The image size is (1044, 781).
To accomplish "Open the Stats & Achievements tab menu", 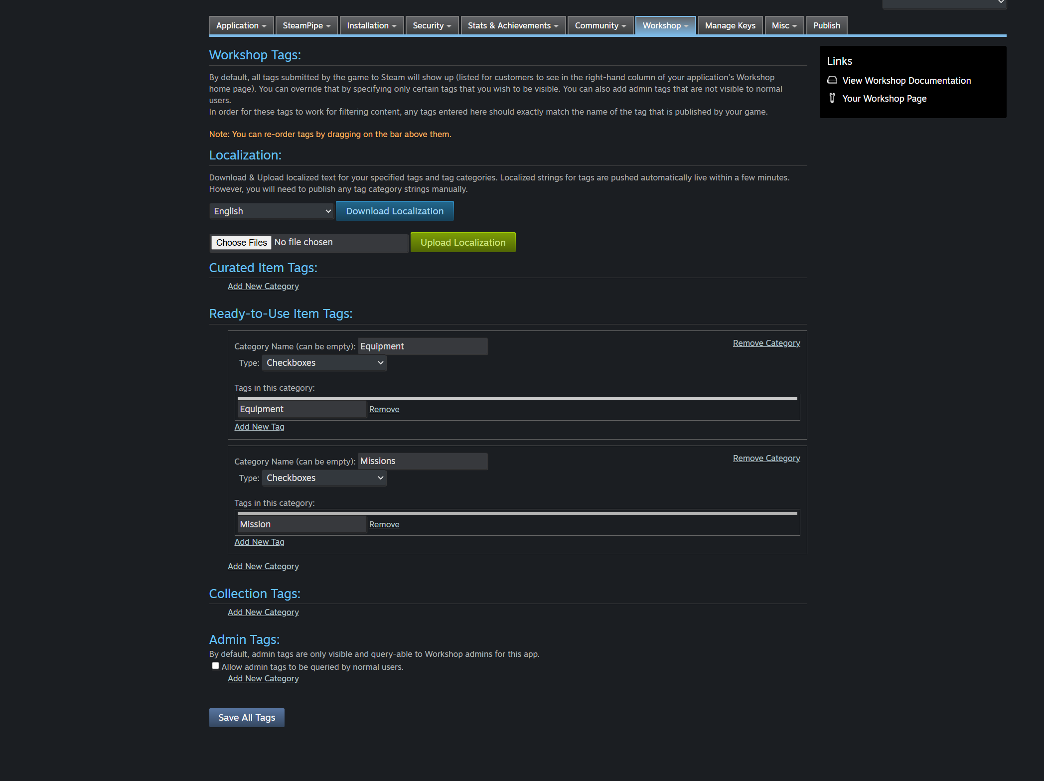I will click(513, 25).
